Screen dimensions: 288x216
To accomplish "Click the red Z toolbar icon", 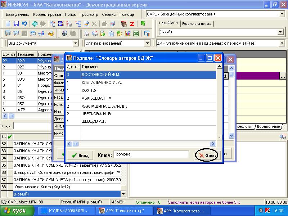I will (132, 24).
